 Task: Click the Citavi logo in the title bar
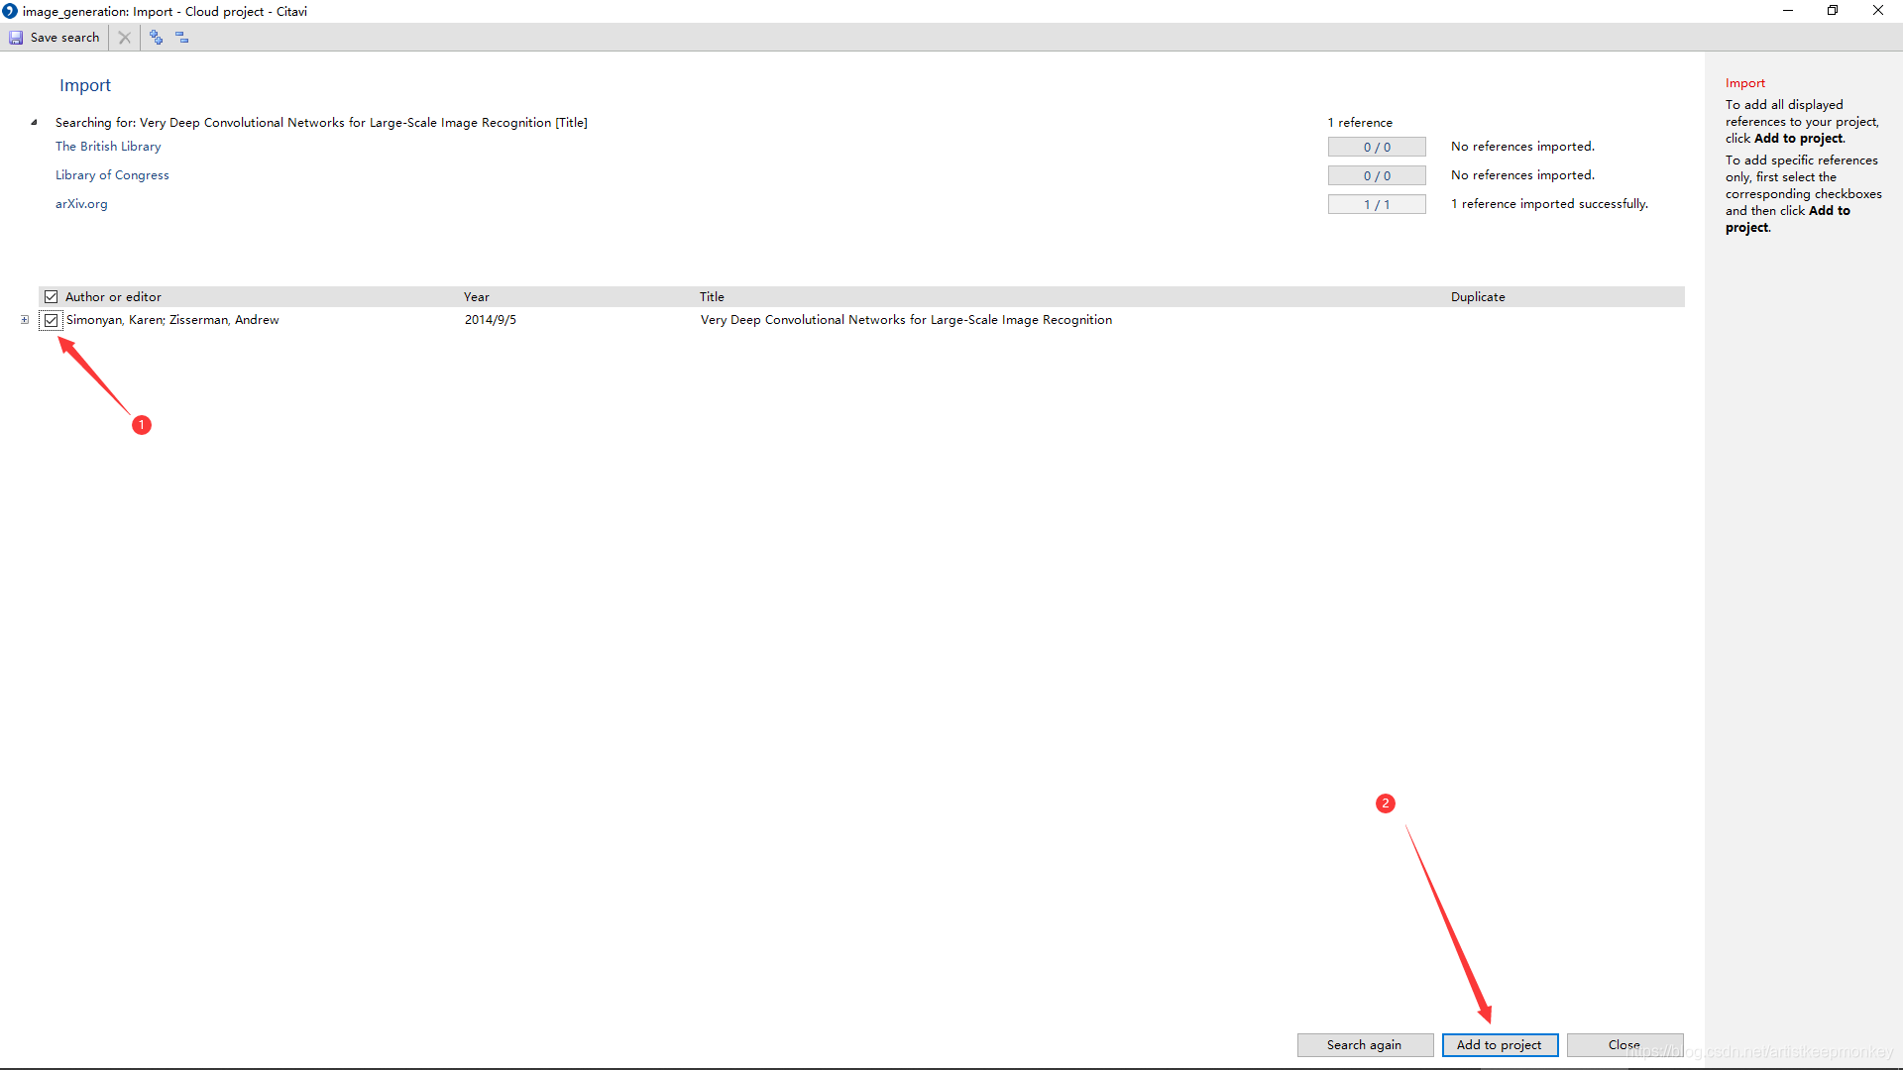10,11
